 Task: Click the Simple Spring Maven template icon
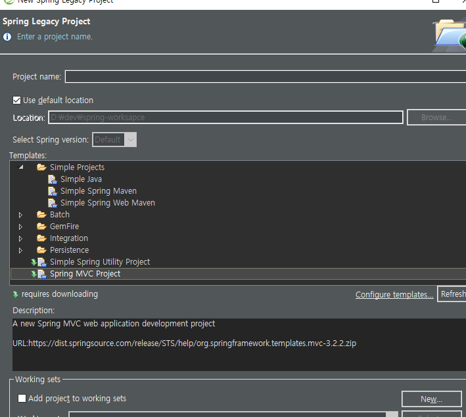click(x=53, y=191)
